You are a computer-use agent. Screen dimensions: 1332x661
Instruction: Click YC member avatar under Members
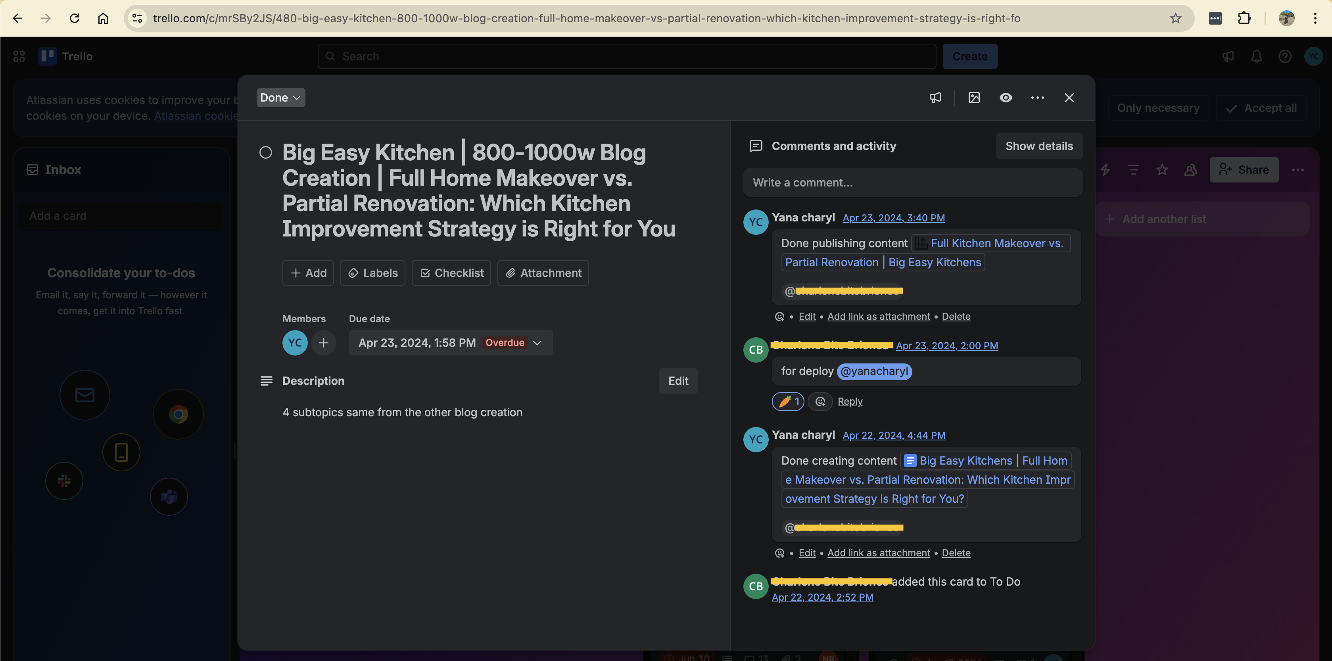pos(295,343)
